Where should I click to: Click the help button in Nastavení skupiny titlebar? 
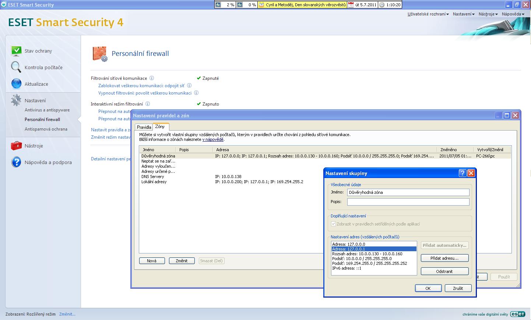tap(463, 173)
